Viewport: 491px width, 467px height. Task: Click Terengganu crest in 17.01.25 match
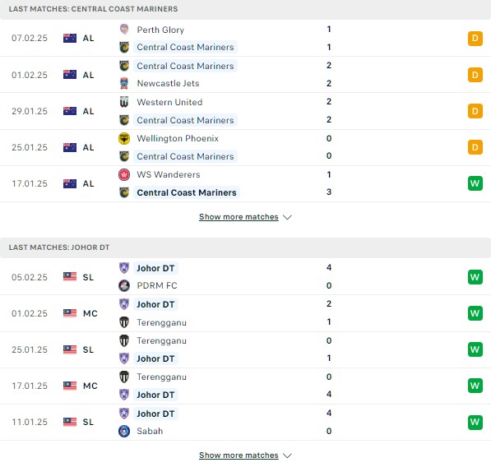coord(124,377)
